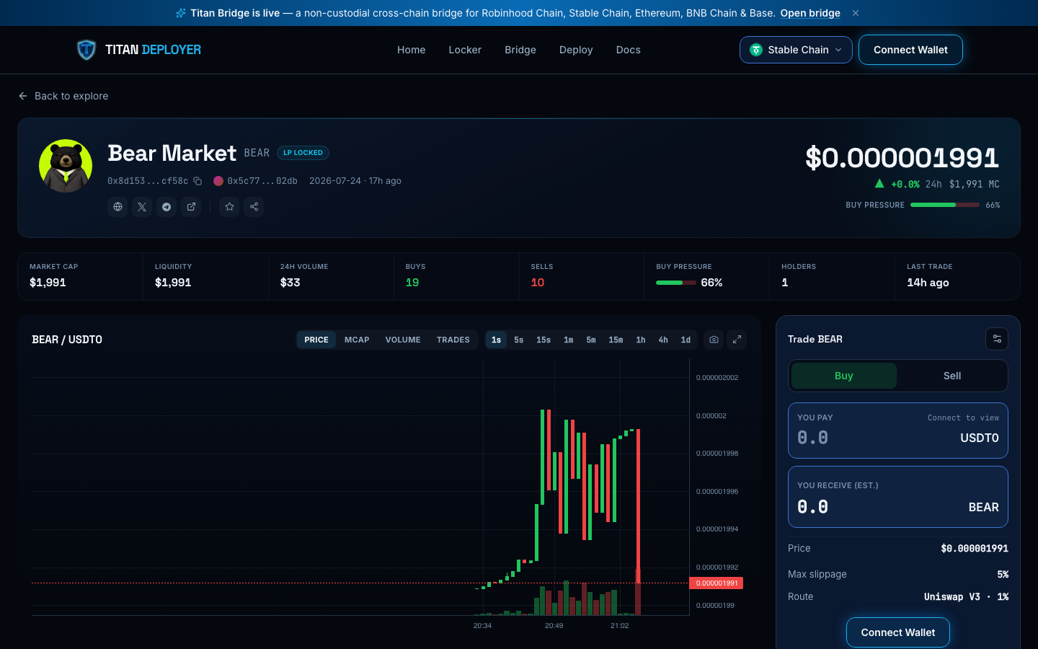Switch chart to VOLUME view
Image resolution: width=1038 pixels, height=649 pixels.
pos(403,340)
